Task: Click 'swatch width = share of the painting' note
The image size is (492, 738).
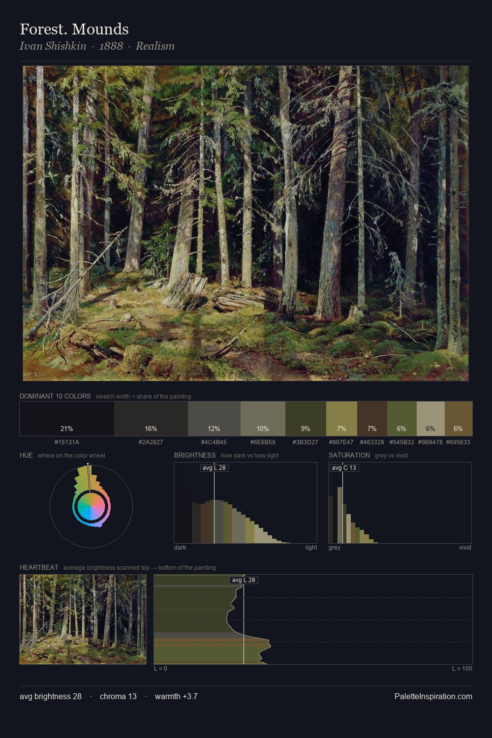Action: click(144, 397)
